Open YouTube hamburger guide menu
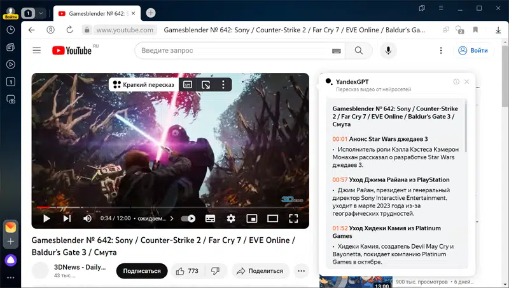This screenshot has width=509, height=288. tap(37, 51)
